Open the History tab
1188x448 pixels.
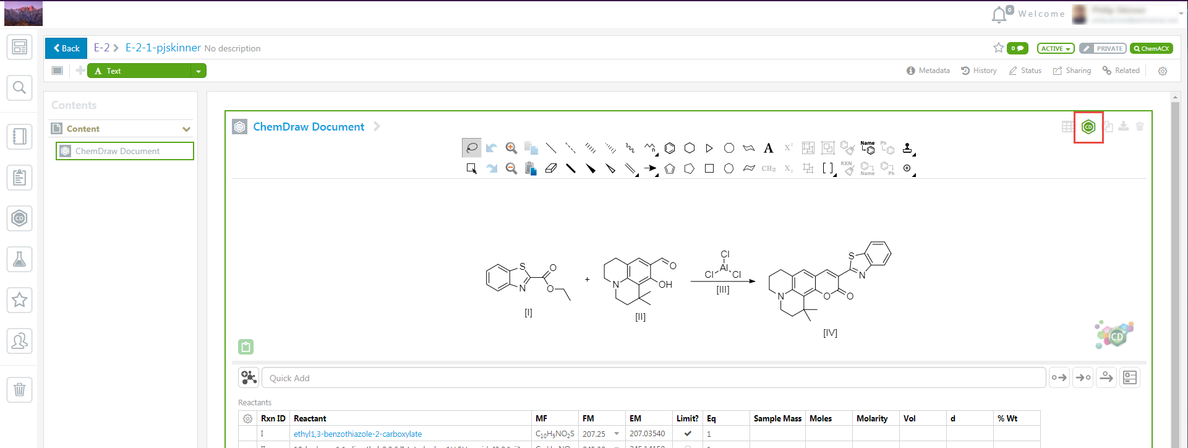(978, 71)
